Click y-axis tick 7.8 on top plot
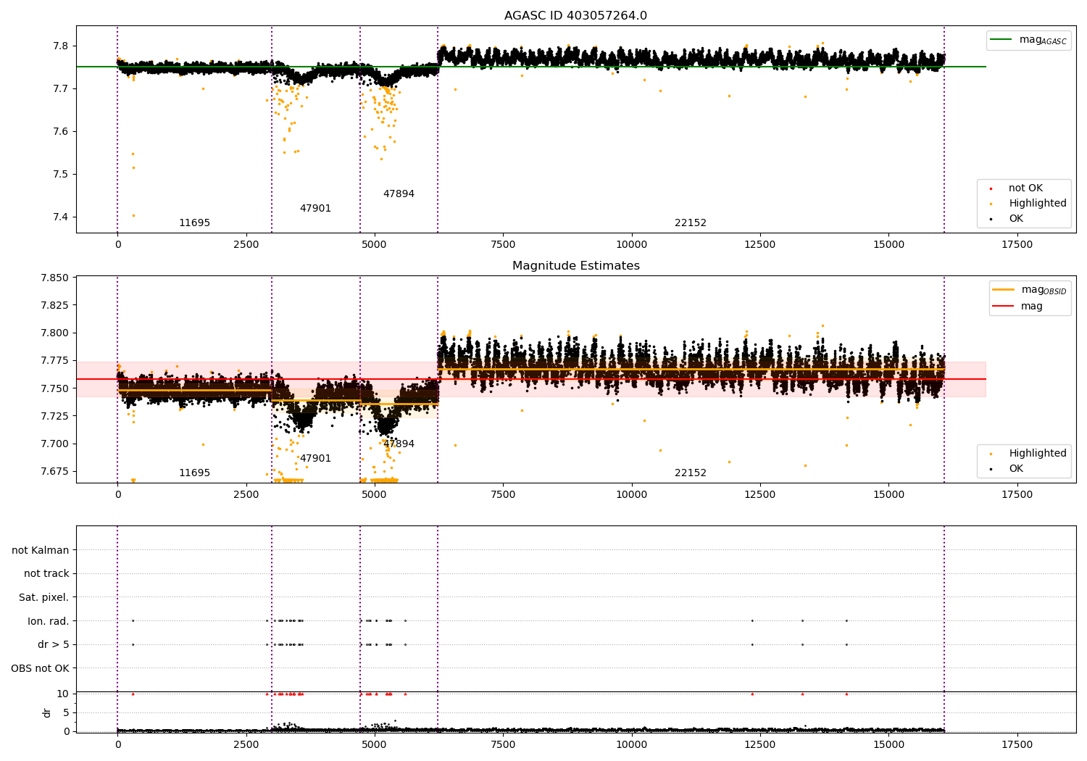1087x761 pixels. (x=60, y=46)
